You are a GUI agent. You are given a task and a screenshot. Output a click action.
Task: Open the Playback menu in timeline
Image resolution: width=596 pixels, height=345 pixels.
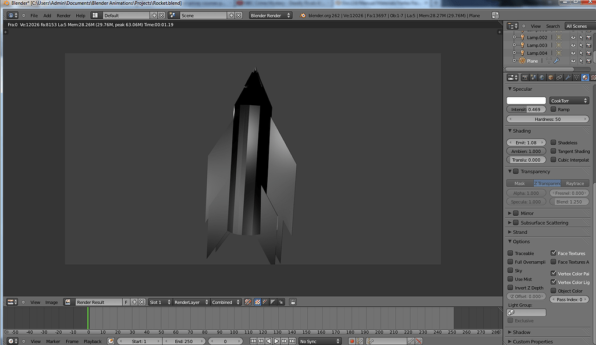point(93,342)
